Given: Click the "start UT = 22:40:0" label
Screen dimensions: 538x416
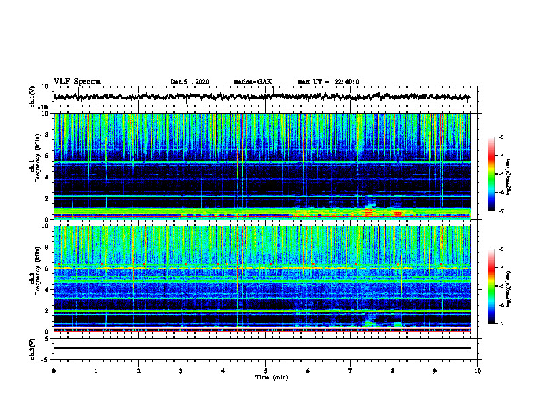Looking at the screenshot, I should 328,82.
